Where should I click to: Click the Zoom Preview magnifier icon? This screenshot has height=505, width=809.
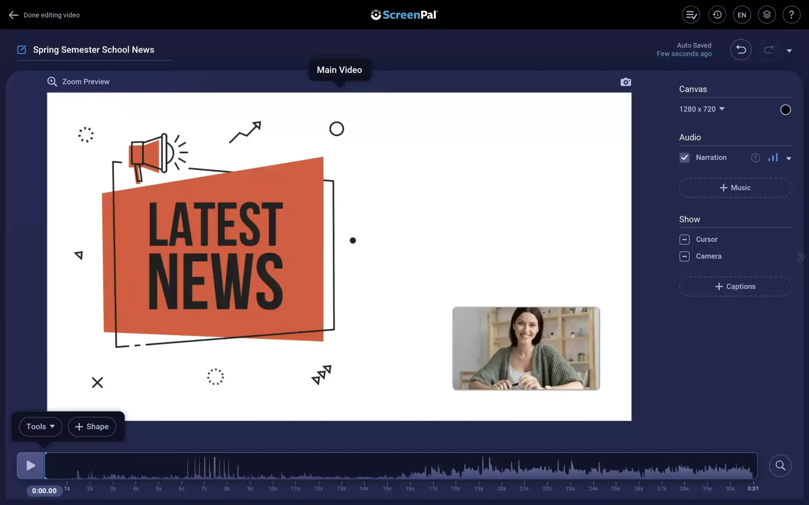click(52, 82)
